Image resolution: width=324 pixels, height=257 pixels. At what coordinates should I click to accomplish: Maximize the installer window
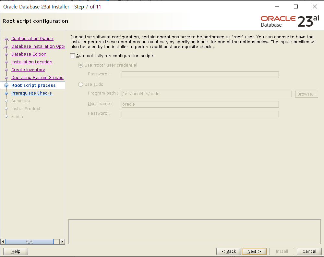coord(296,6)
